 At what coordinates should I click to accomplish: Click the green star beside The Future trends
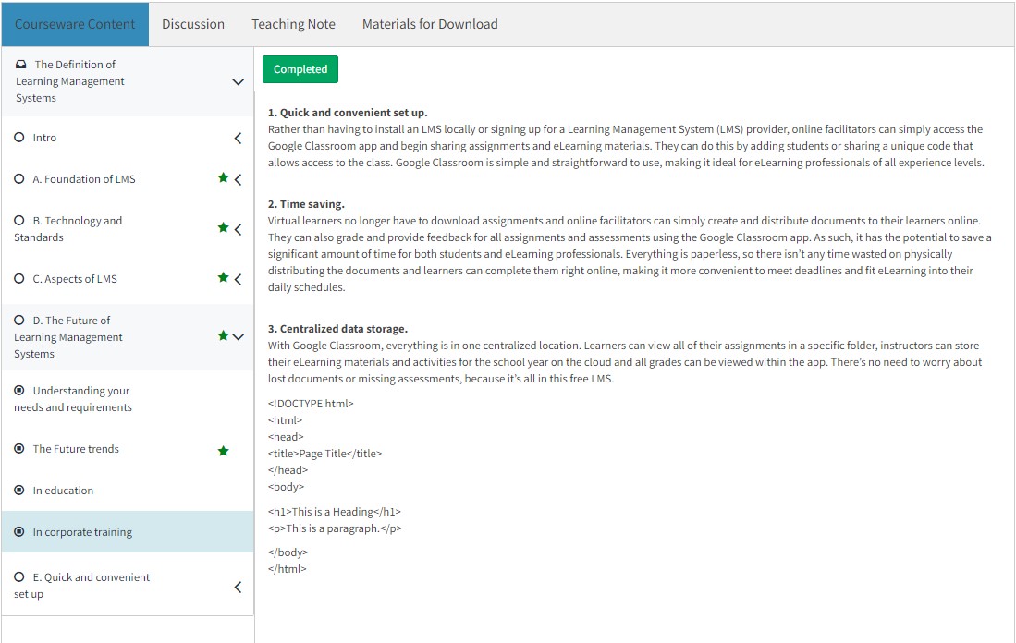click(223, 451)
